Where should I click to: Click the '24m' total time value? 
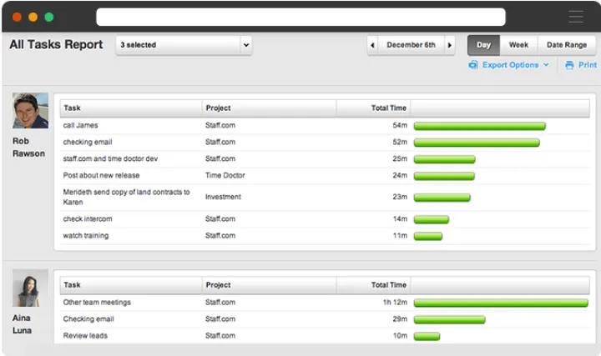(400, 175)
